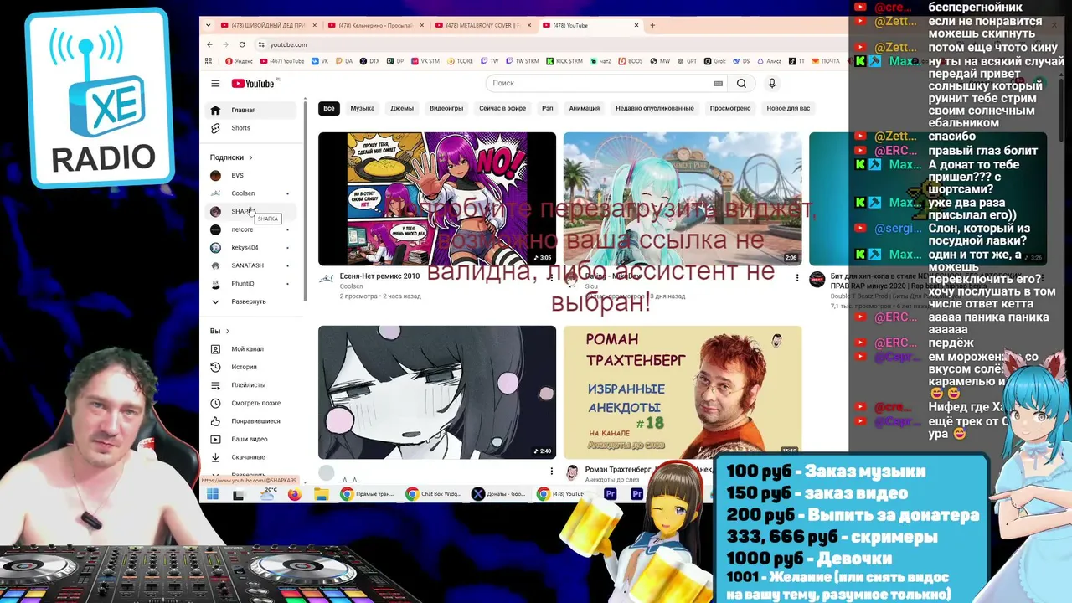Open the Shorts section in the sidebar
The image size is (1072, 603).
click(x=253, y=128)
